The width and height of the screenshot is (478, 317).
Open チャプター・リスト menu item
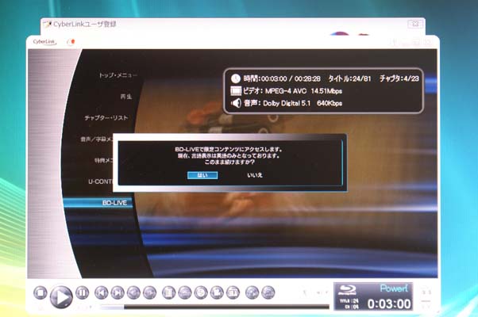(106, 118)
